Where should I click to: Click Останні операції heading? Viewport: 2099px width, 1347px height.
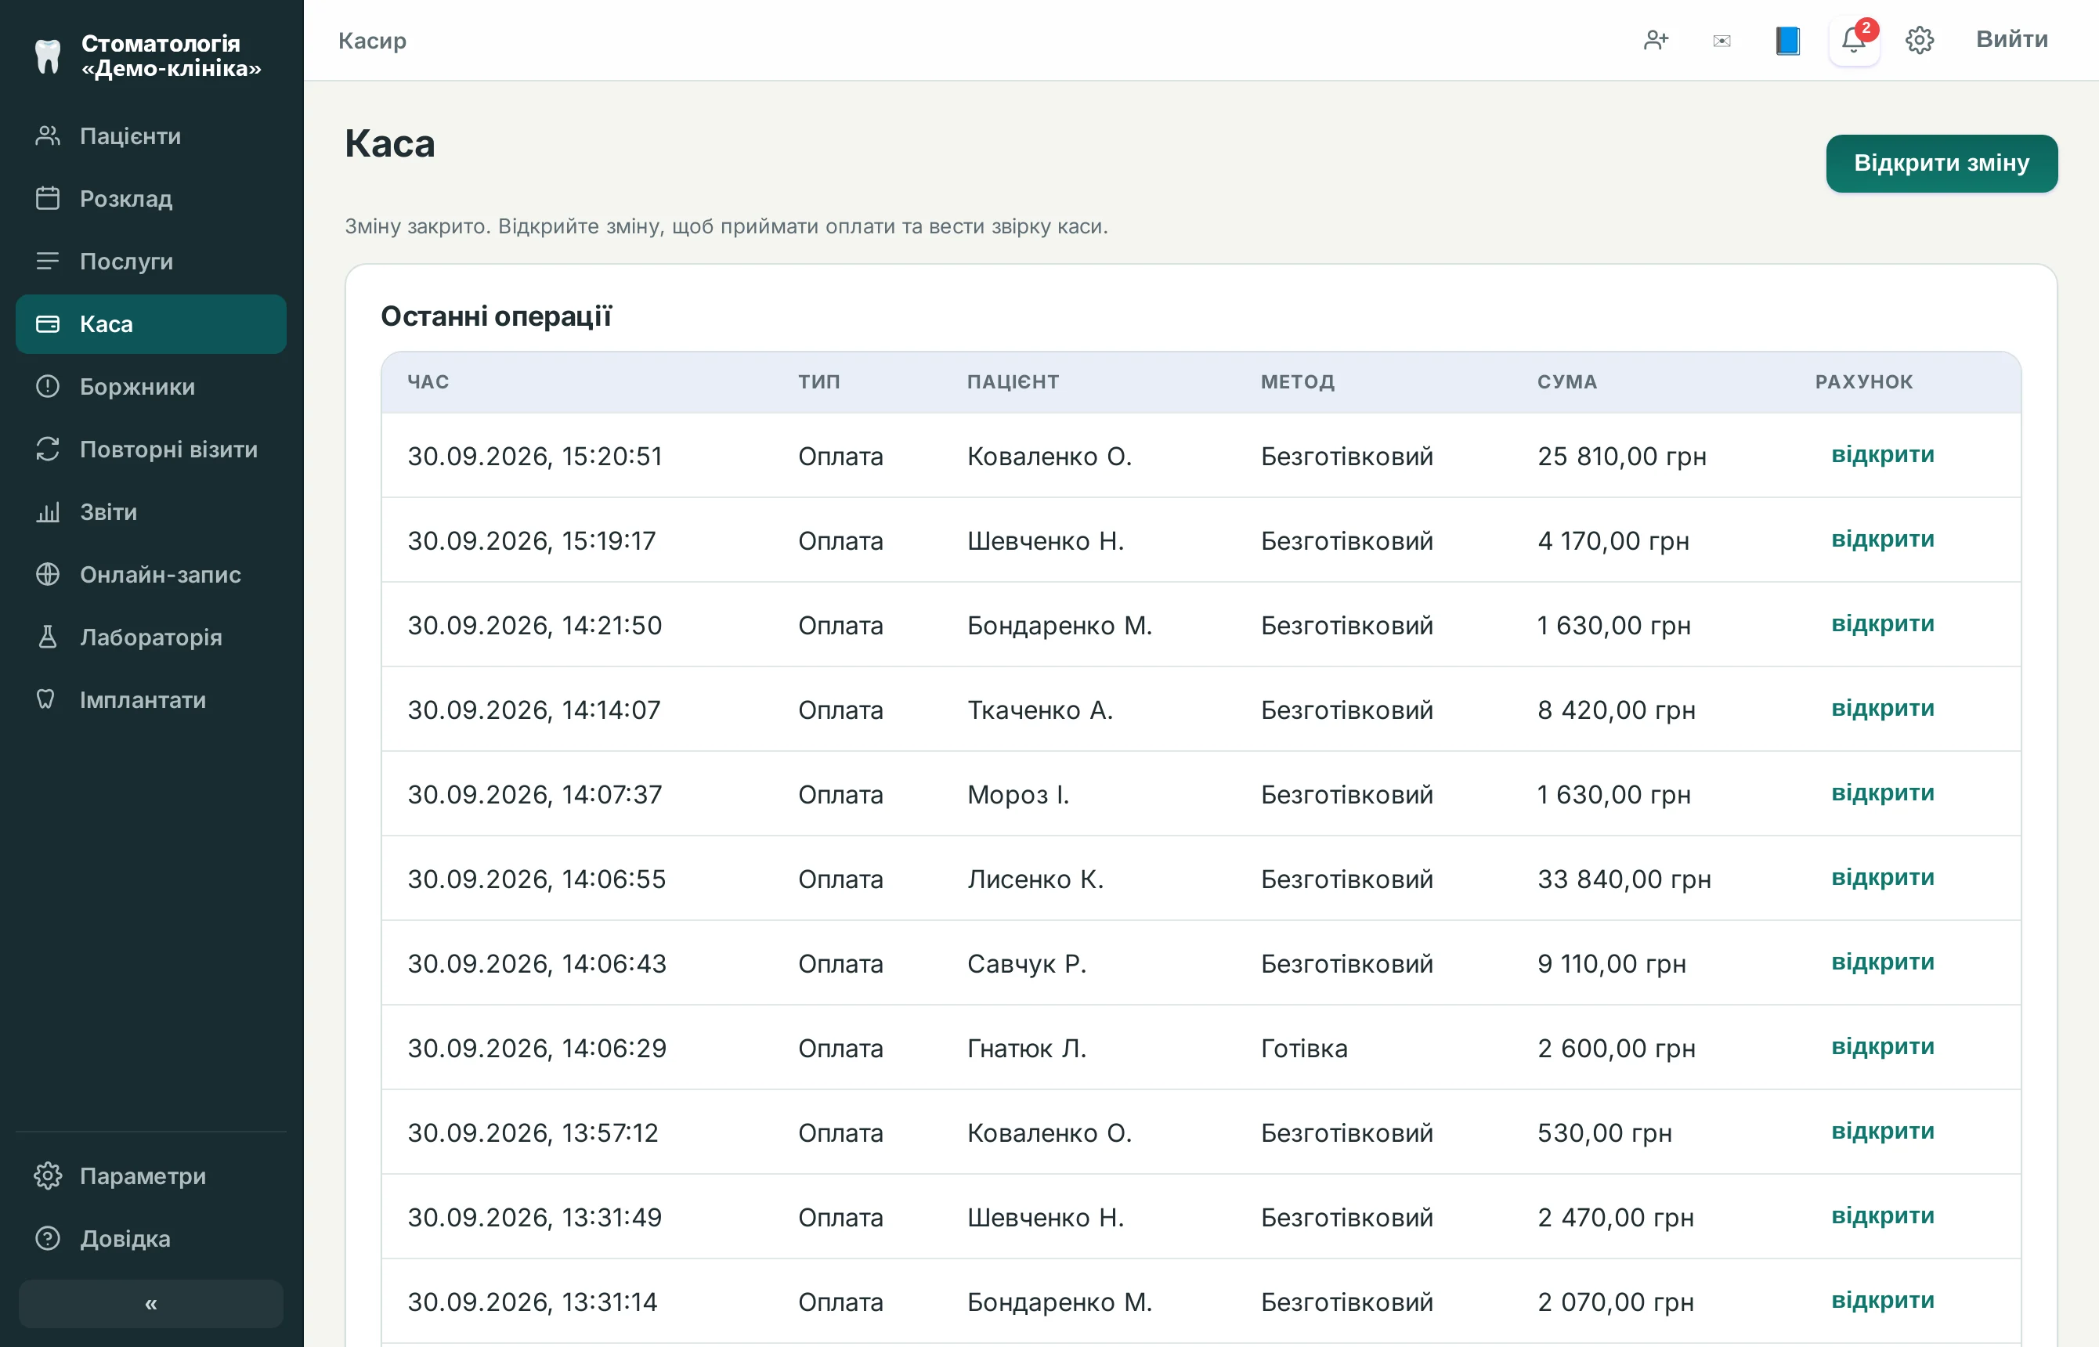496,316
